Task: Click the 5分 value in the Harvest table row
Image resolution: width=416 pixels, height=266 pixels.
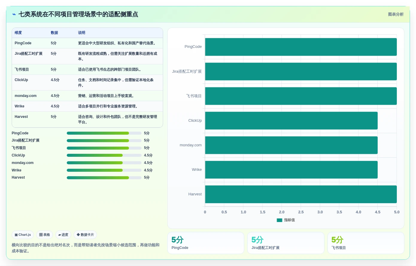Action: [54, 117]
